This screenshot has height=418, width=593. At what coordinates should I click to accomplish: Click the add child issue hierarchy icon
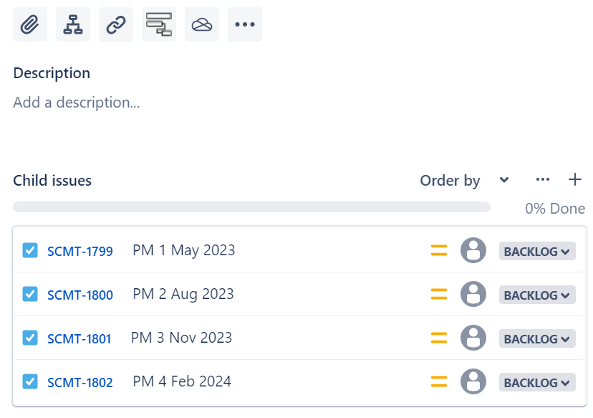click(x=73, y=24)
